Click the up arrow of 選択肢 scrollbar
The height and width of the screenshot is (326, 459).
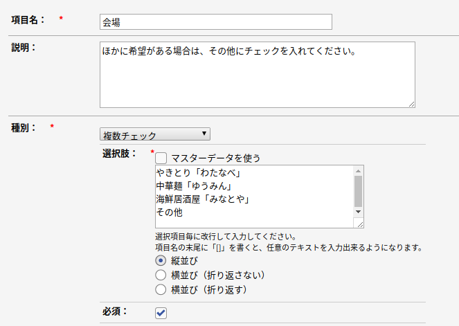coord(358,171)
